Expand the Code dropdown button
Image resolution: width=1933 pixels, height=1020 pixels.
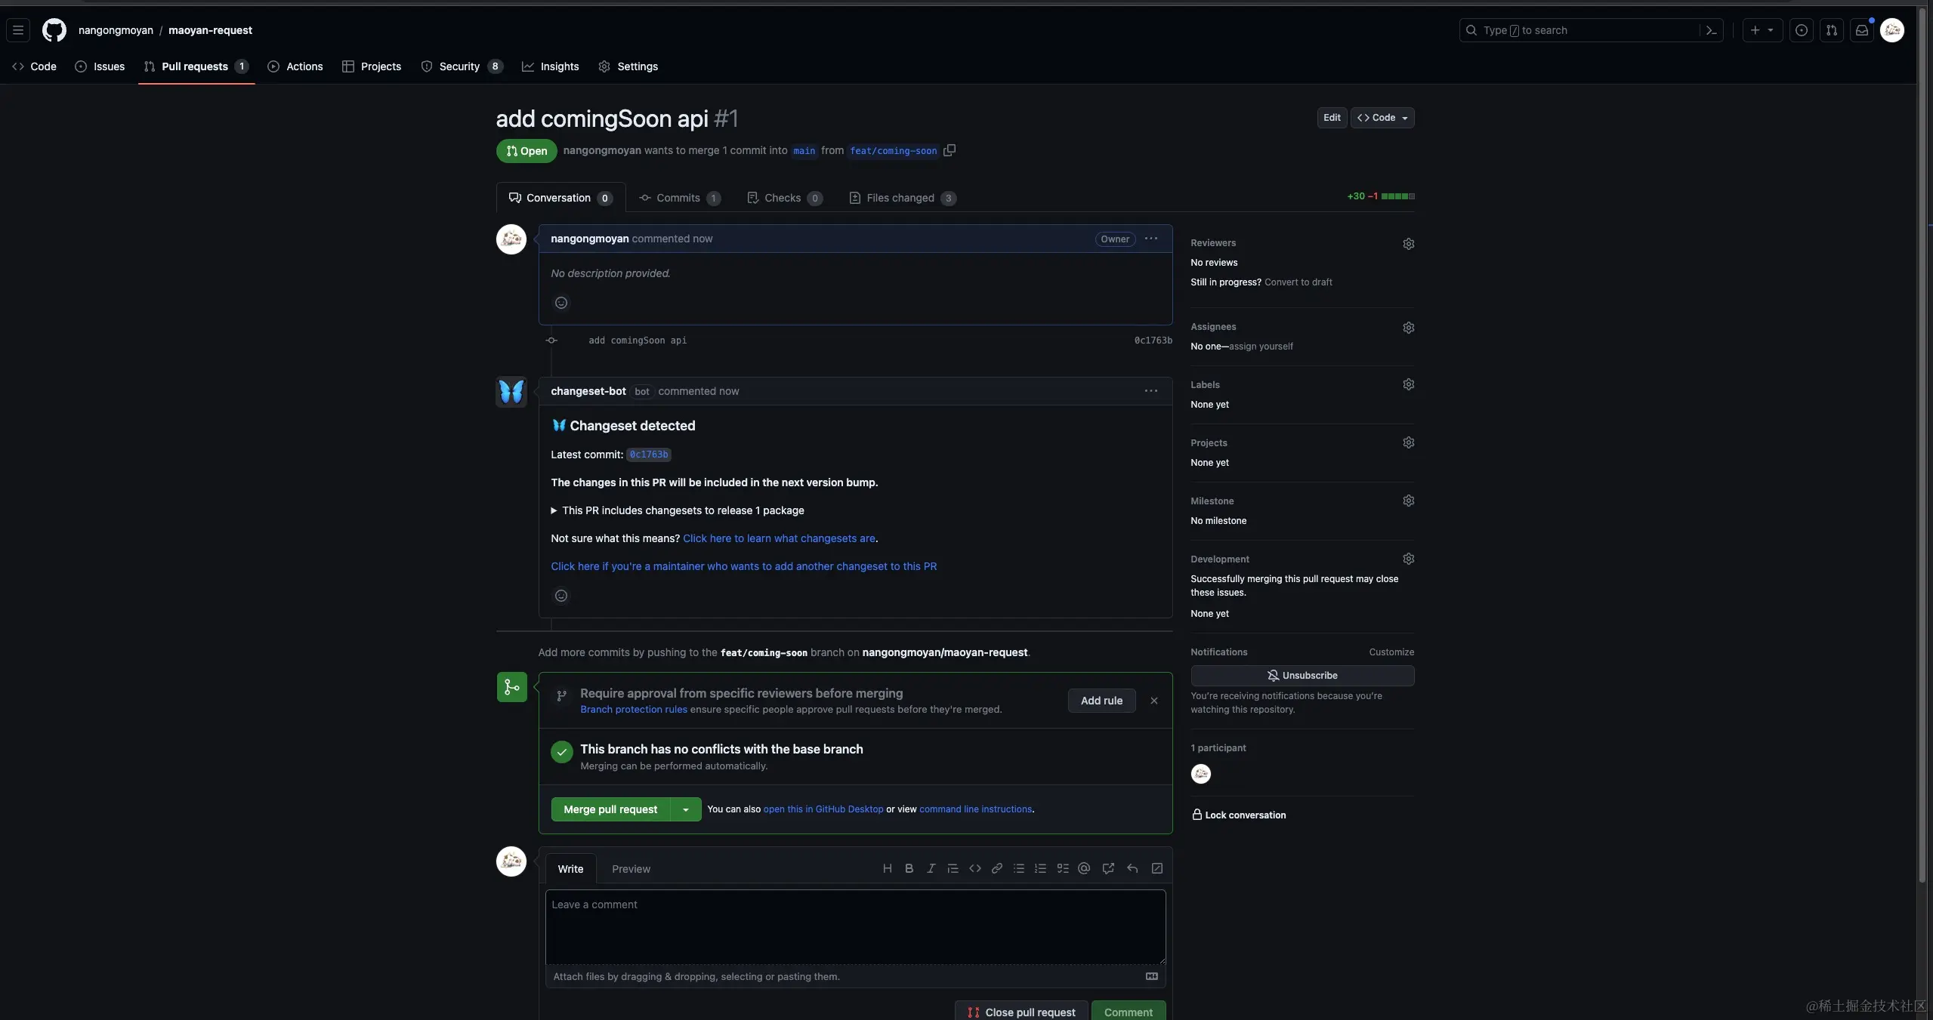pyautogui.click(x=1382, y=118)
